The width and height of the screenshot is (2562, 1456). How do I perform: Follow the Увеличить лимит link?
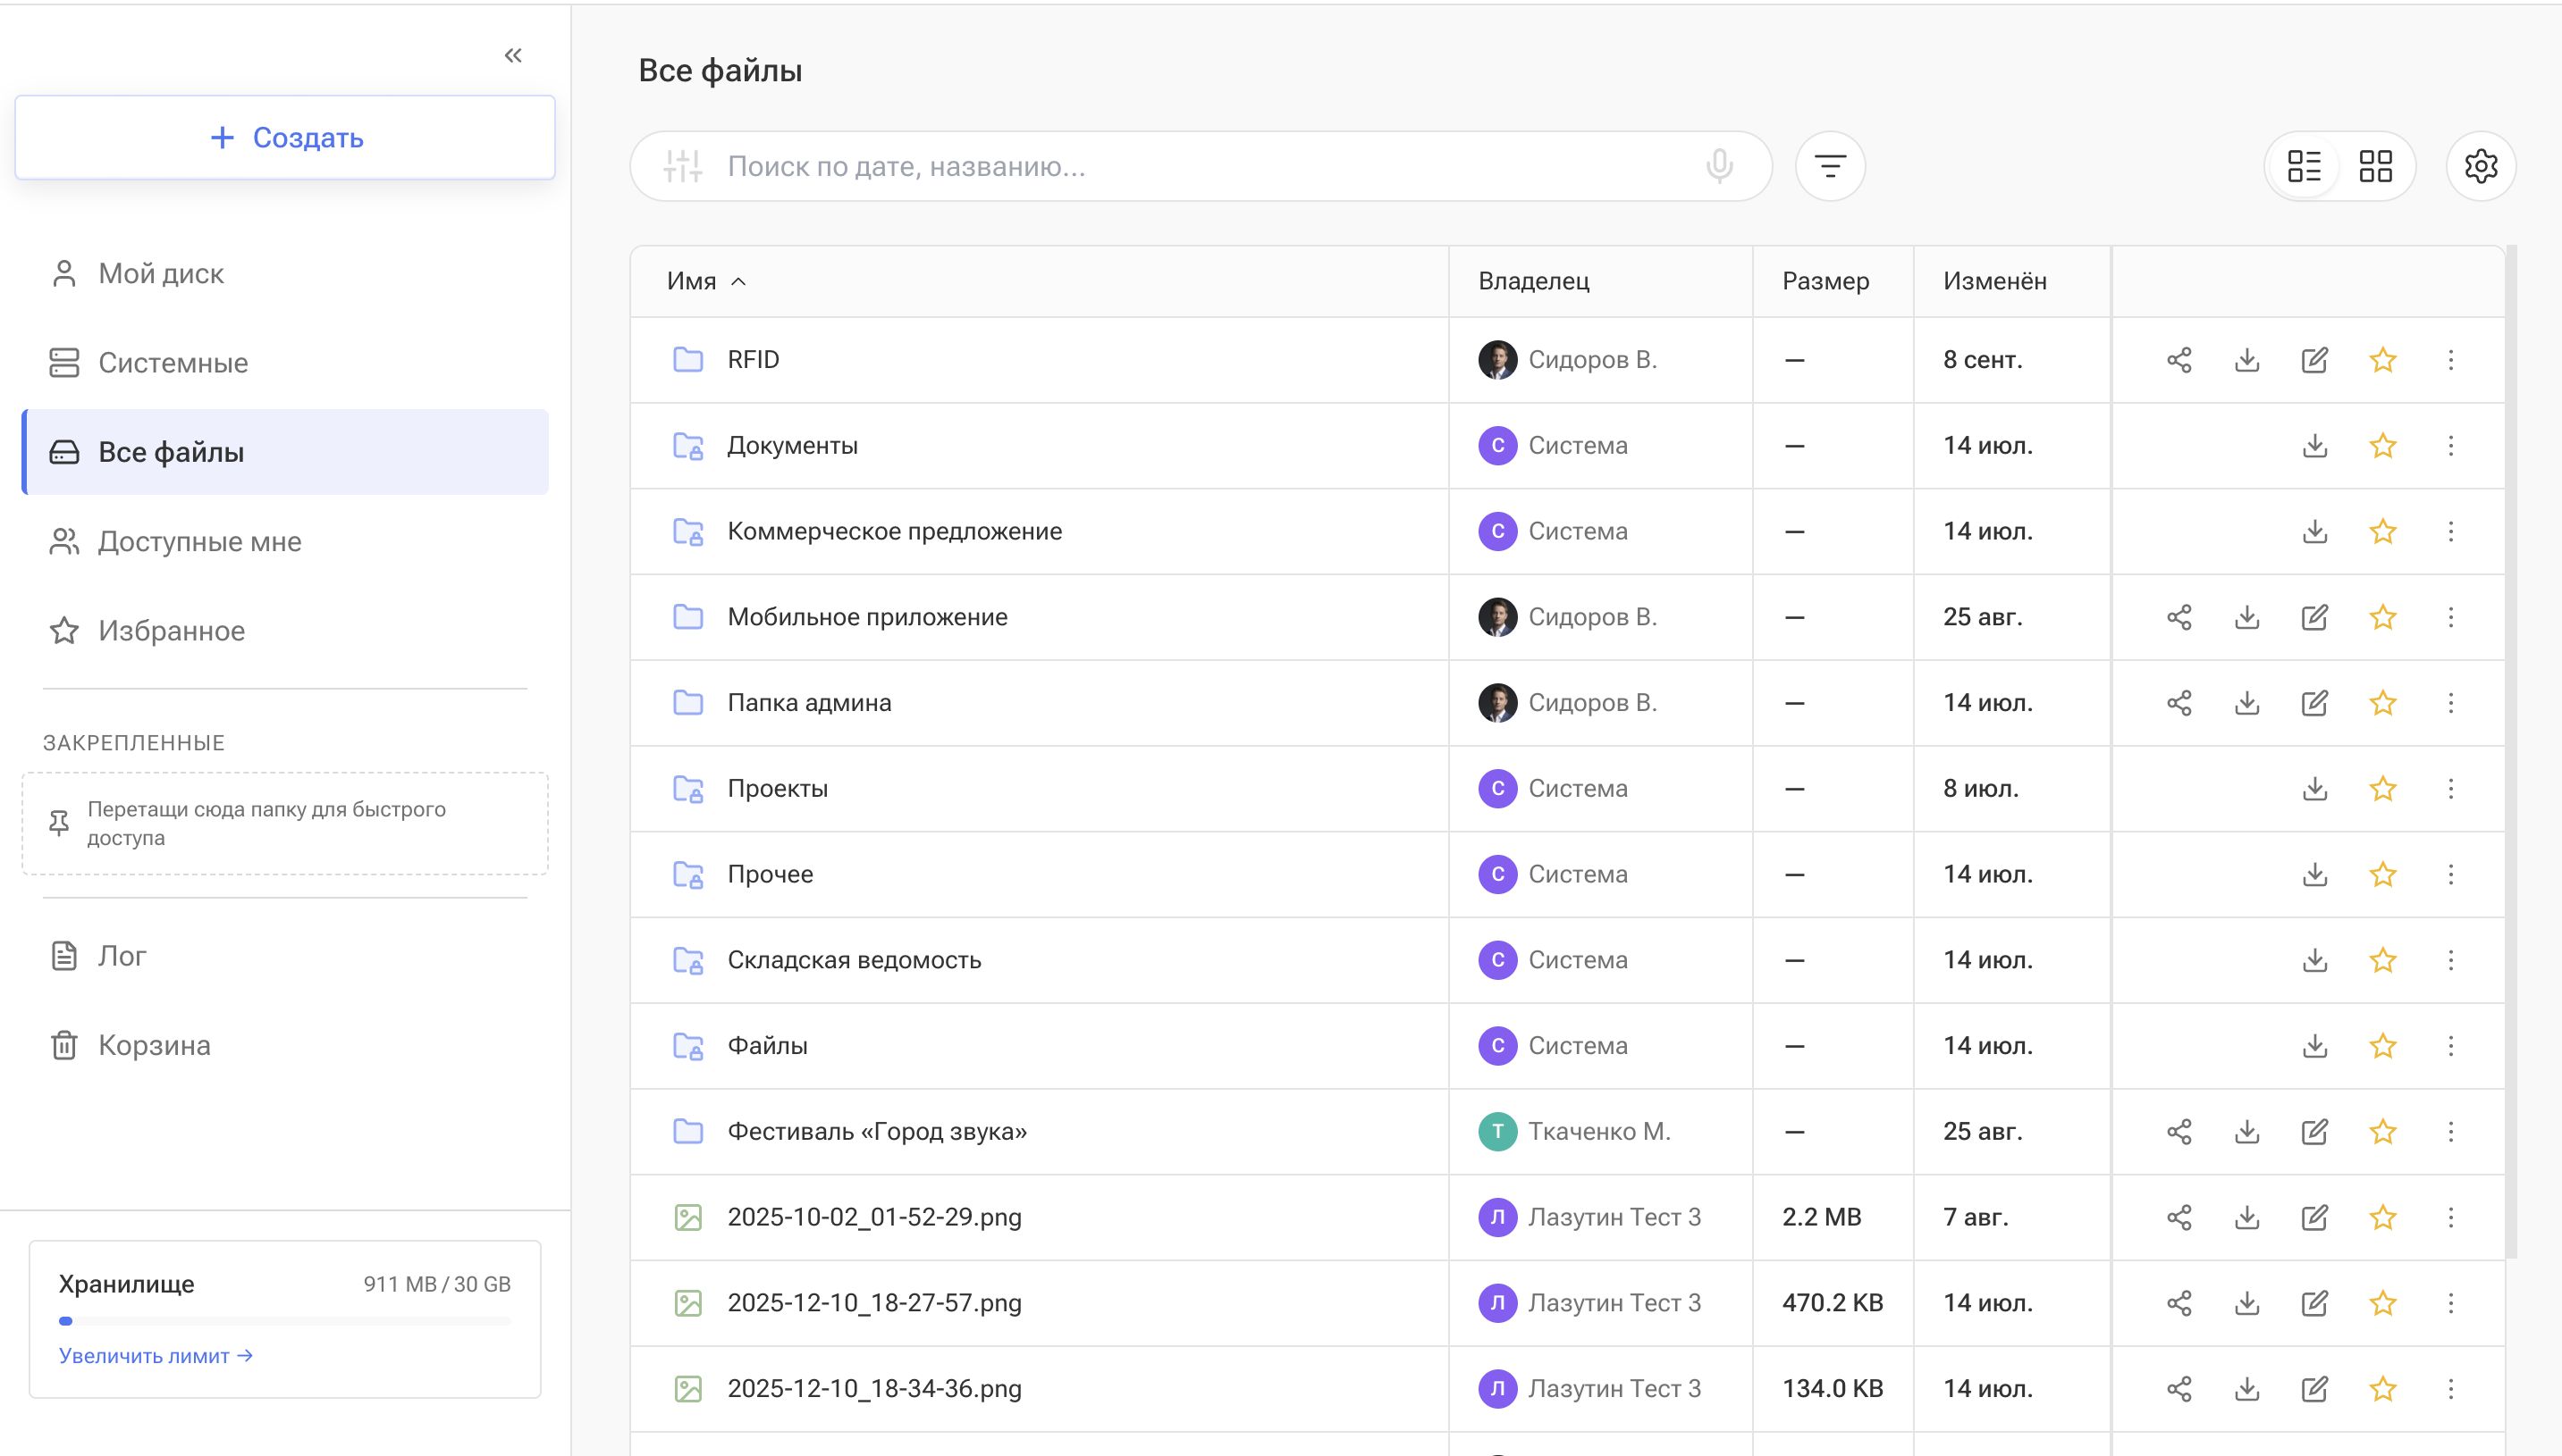(156, 1356)
